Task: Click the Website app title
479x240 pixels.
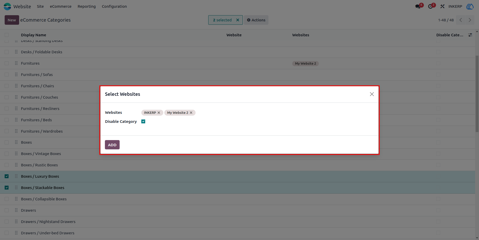Action: [x=22, y=6]
